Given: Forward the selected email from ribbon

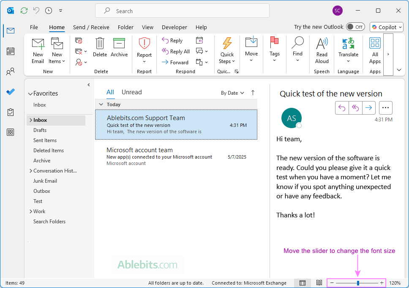Looking at the screenshot, I should 175,63.
